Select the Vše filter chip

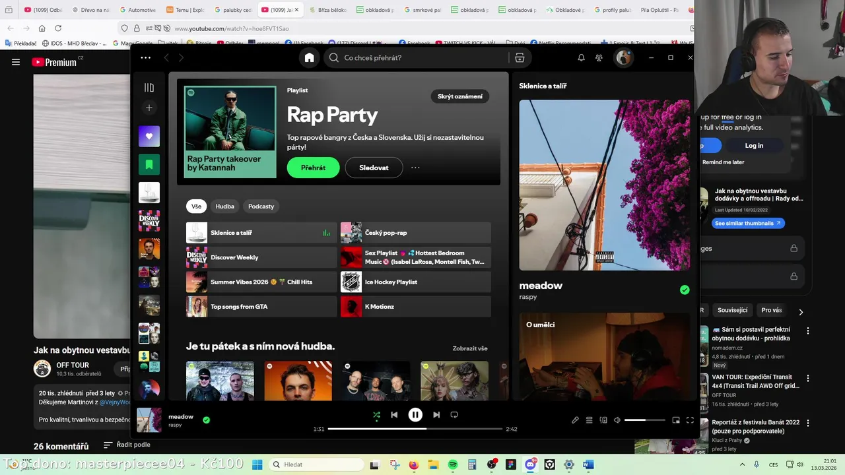pyautogui.click(x=196, y=206)
